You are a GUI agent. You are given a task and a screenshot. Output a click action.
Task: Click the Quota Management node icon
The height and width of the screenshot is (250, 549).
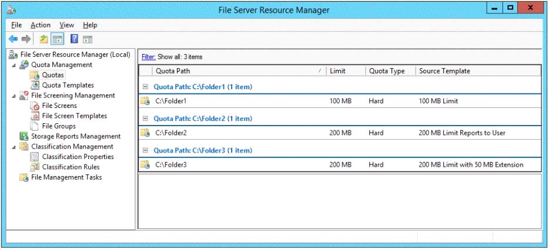click(x=24, y=65)
